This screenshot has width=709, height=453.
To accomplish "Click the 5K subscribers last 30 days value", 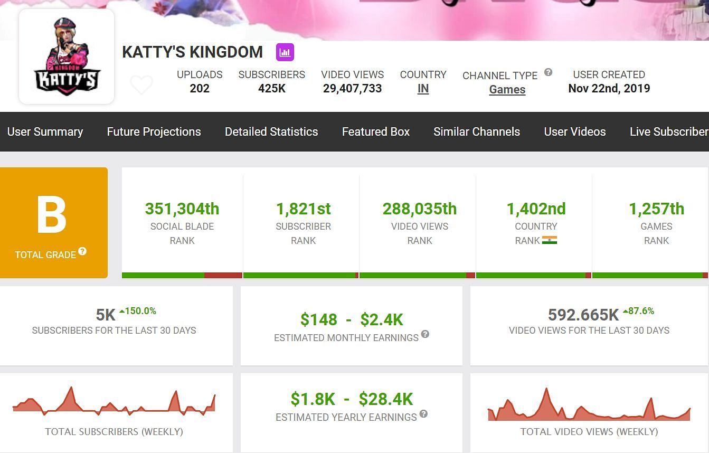I will click(x=106, y=315).
